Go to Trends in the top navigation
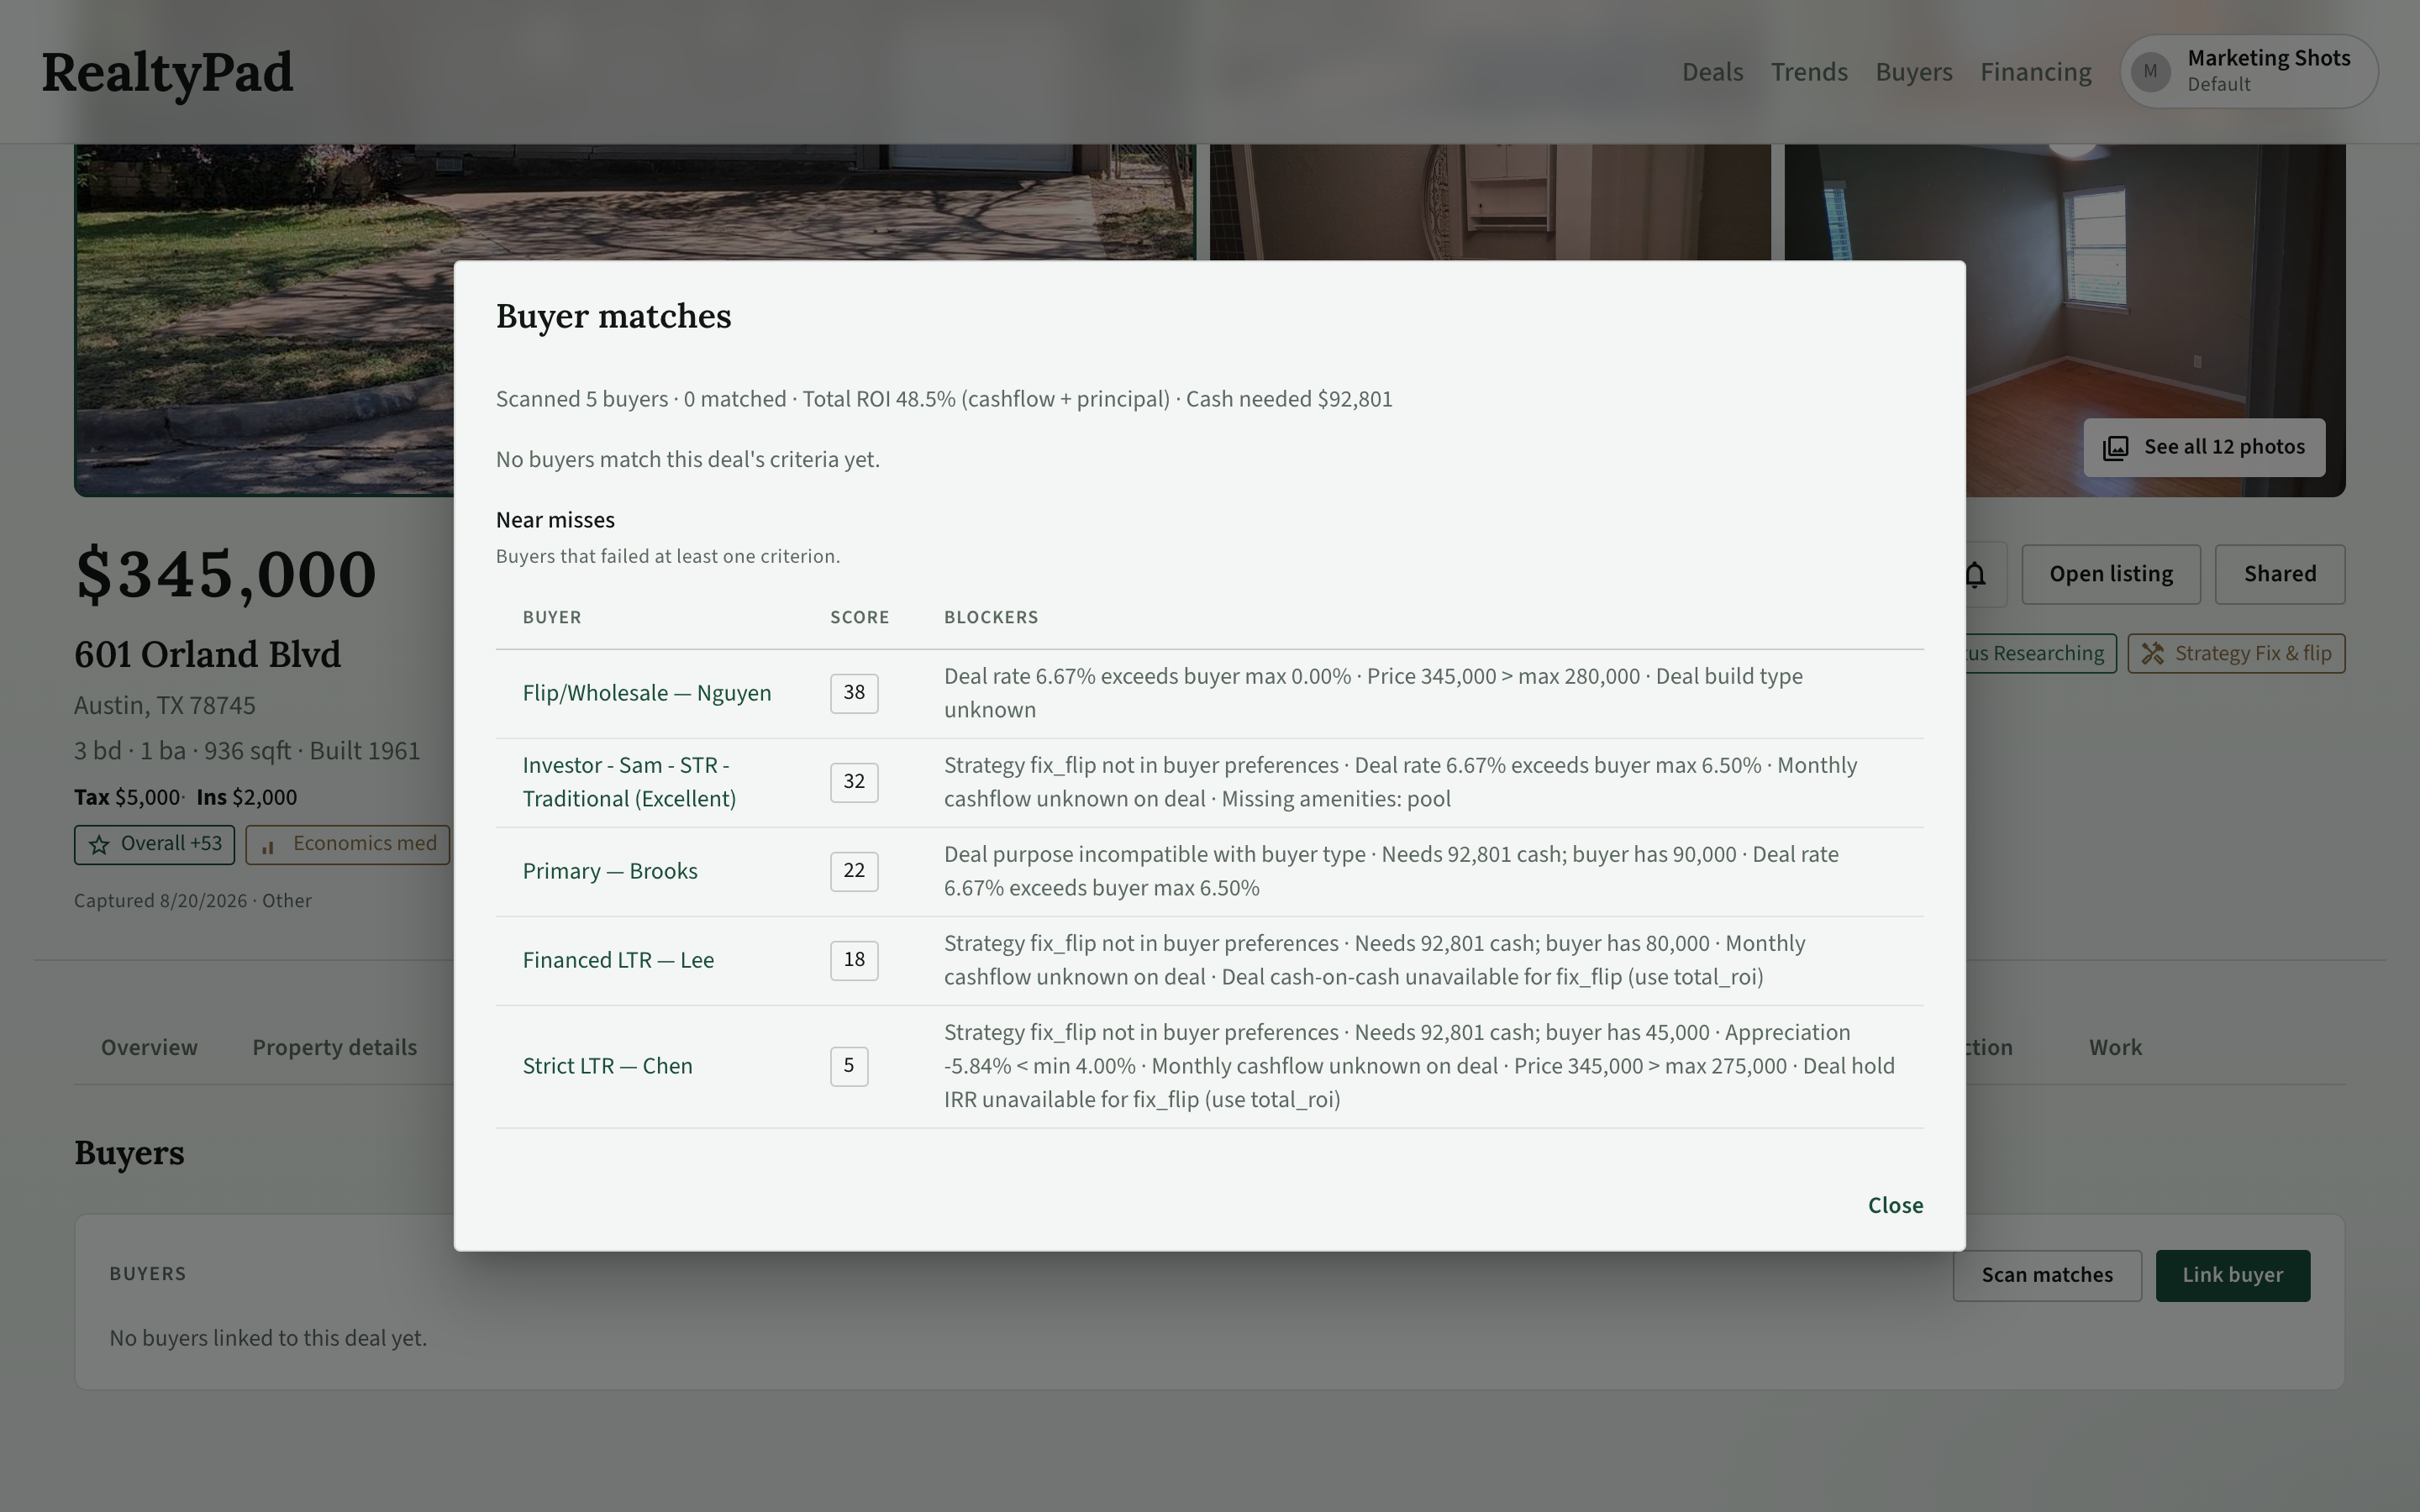 coord(1809,72)
